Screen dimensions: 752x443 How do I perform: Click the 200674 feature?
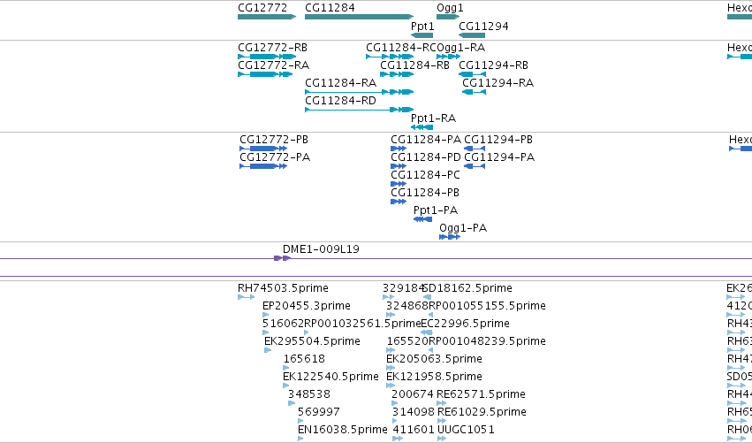click(395, 404)
